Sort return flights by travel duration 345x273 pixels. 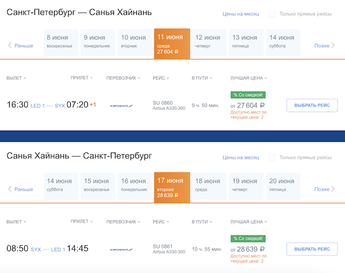[202, 221]
